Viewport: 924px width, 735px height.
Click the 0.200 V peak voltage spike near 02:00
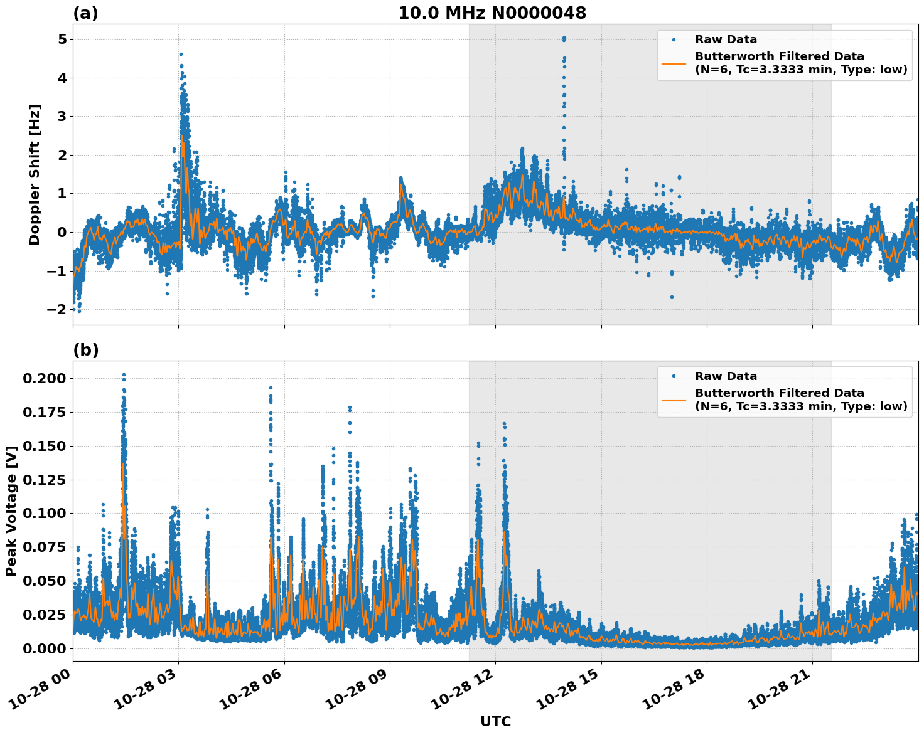pyautogui.click(x=124, y=374)
